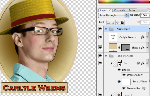The image size is (150, 96).
Task: Toggle lock position move icon
Action: pos(118,22)
